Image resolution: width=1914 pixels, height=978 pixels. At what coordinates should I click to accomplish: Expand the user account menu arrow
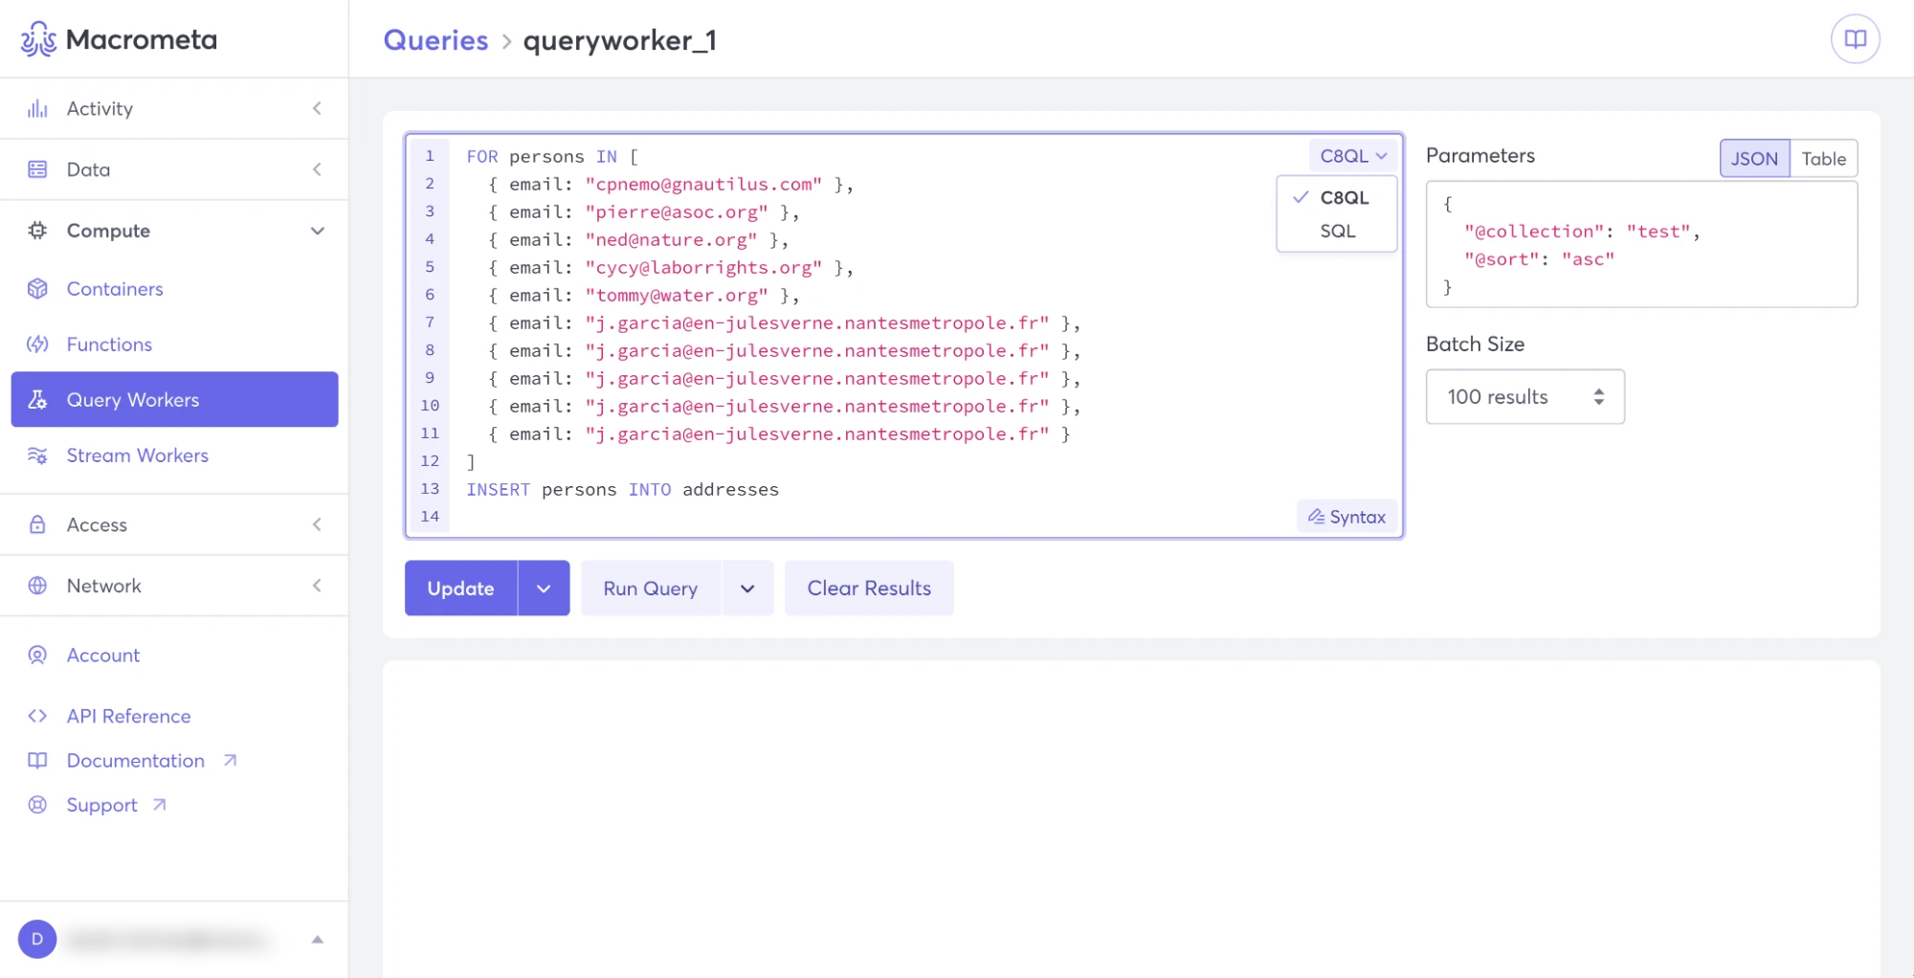[x=317, y=940]
